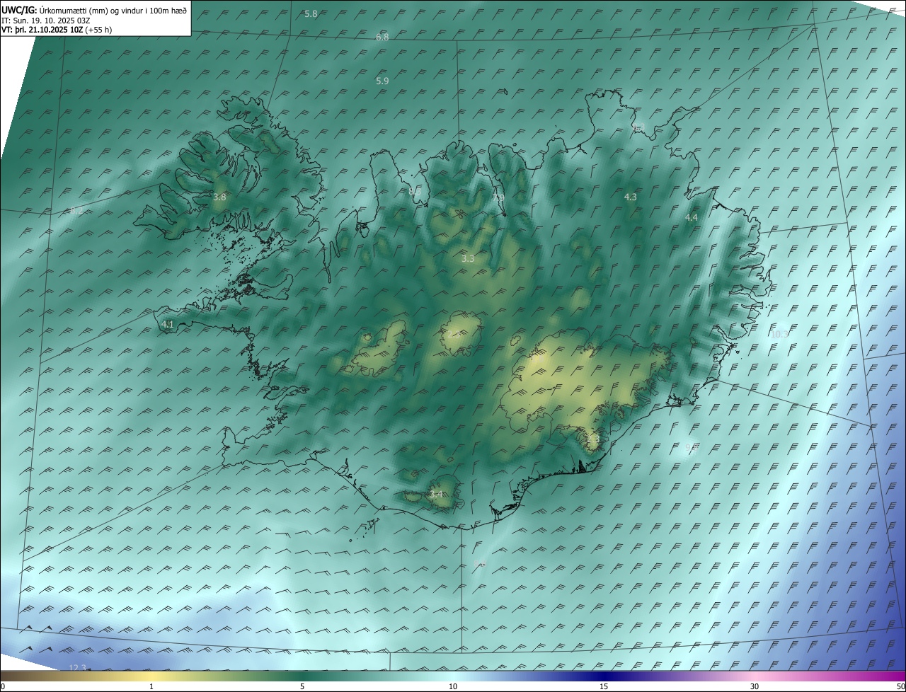Image resolution: width=906 pixels, height=692 pixels.
Task: Click the 6.8 value label on the map
Action: (x=382, y=37)
